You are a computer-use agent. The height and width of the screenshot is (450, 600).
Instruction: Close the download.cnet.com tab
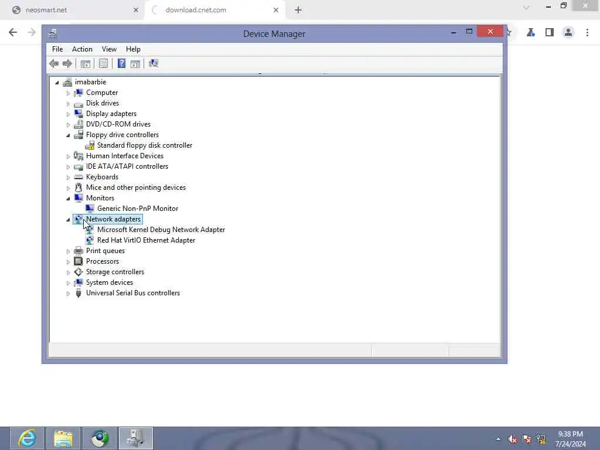pos(276,10)
